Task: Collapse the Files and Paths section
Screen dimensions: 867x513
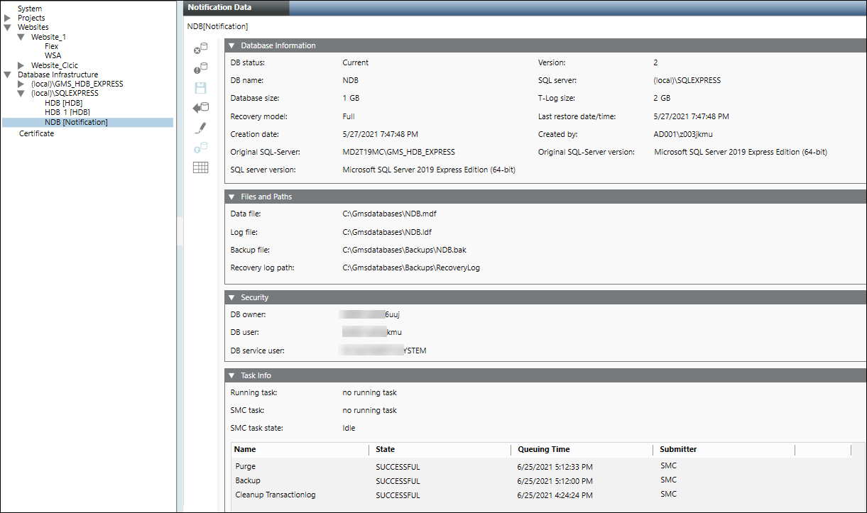Action: click(231, 197)
